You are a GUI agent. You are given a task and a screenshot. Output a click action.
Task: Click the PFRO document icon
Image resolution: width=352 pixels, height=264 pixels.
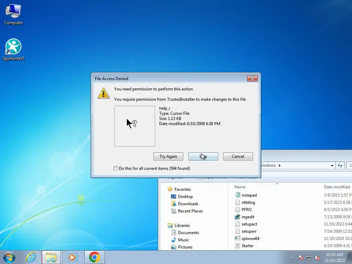pos(238,209)
